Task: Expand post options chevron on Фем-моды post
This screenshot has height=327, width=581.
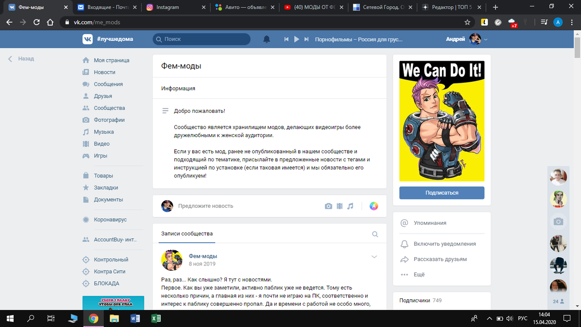Action: pos(374,257)
